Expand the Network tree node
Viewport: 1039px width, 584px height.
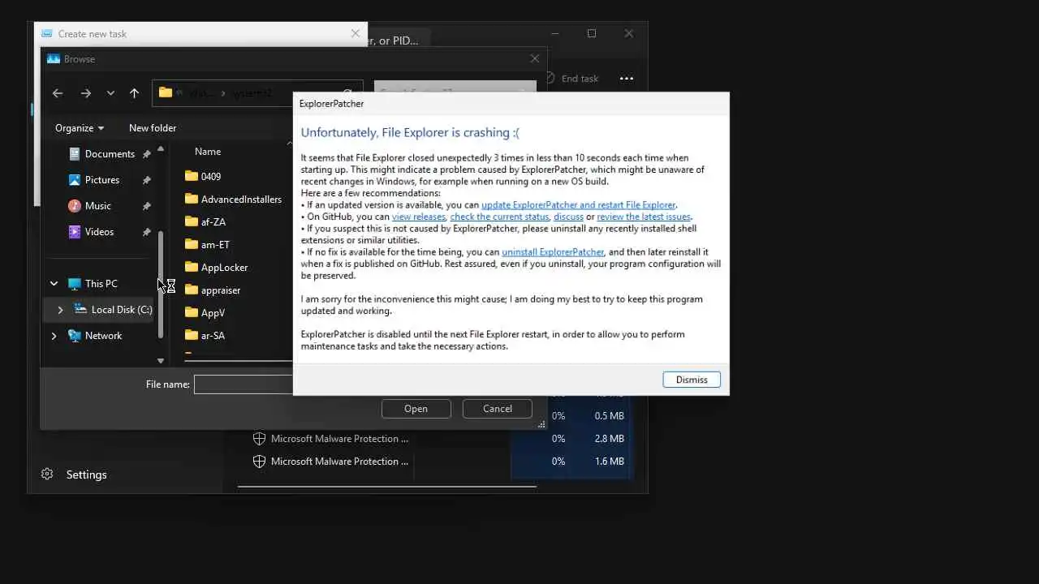pos(54,336)
